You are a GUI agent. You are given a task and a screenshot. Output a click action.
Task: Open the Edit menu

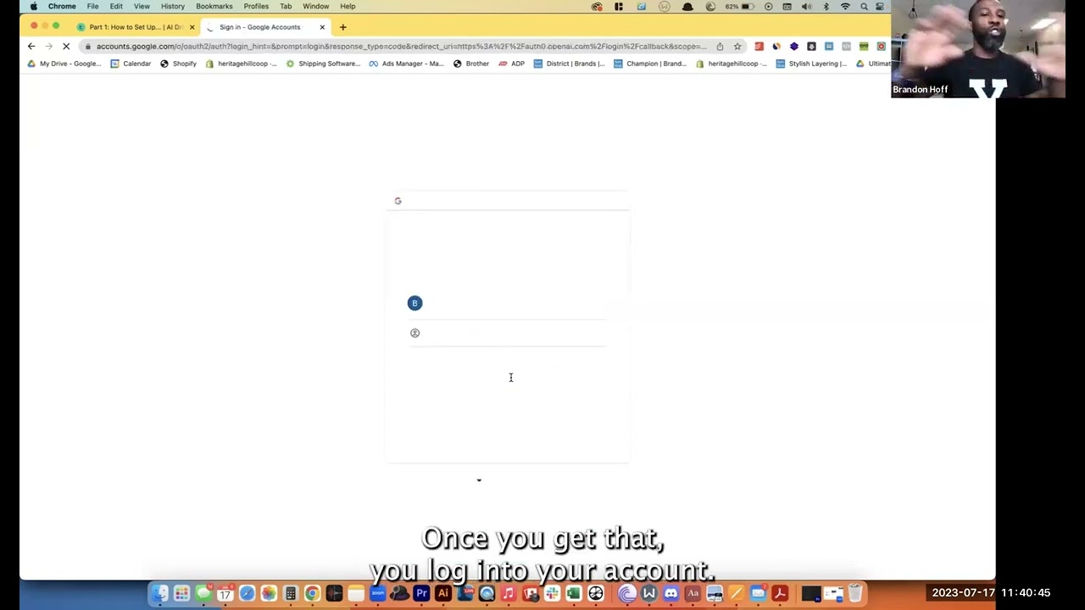click(x=116, y=7)
